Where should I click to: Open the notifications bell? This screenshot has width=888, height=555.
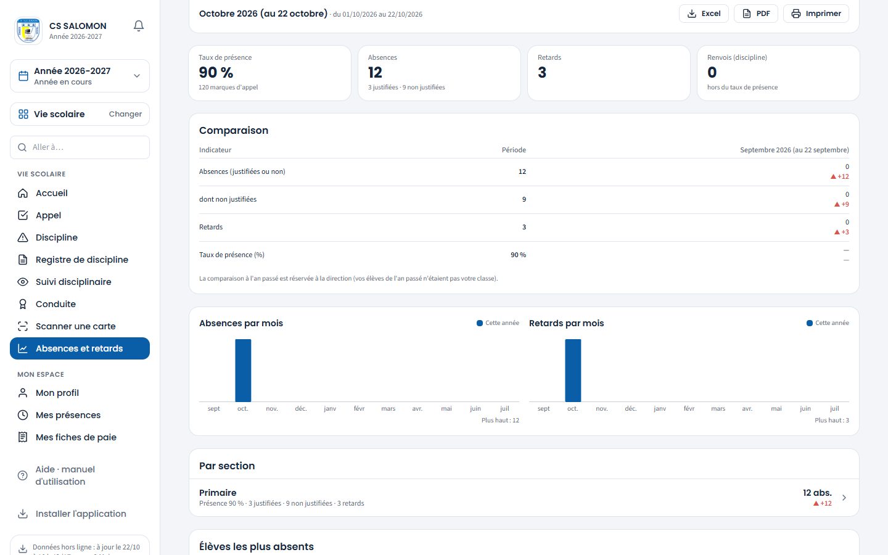[139, 26]
